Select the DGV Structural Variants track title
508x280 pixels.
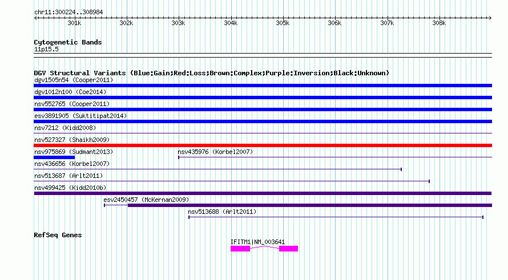click(211, 73)
